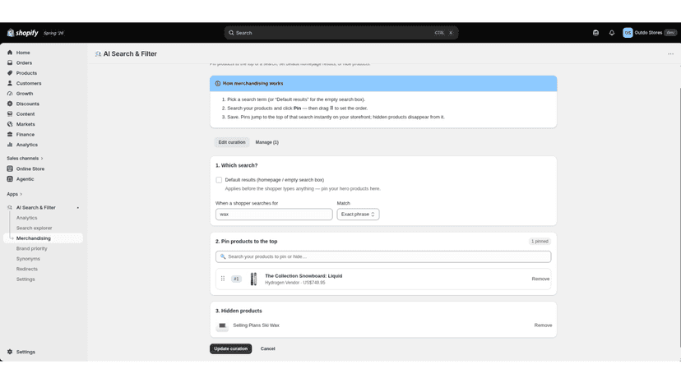Expand the Sales channels section
This screenshot has width=681, height=383.
tap(25, 159)
